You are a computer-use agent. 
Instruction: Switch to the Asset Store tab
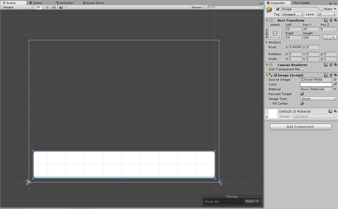pyautogui.click(x=93, y=3)
